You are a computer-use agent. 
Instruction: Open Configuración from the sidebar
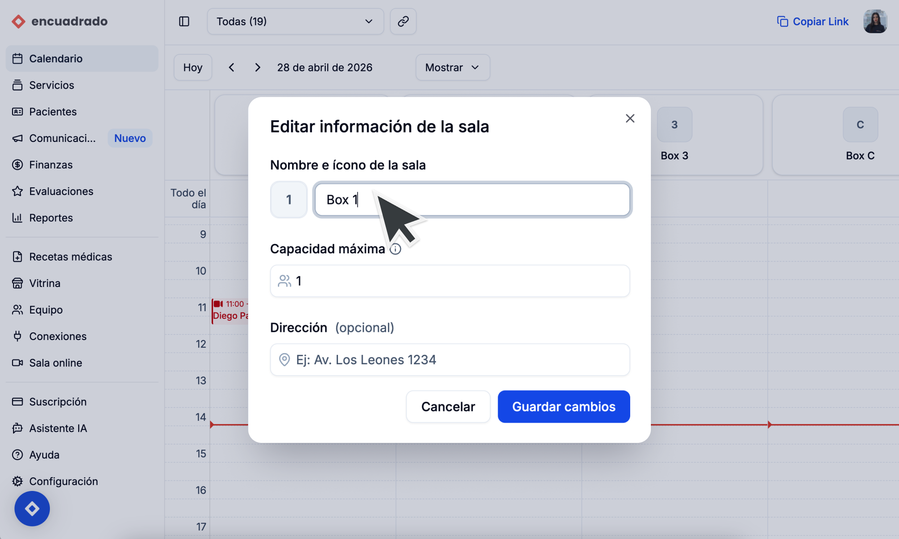(x=63, y=481)
